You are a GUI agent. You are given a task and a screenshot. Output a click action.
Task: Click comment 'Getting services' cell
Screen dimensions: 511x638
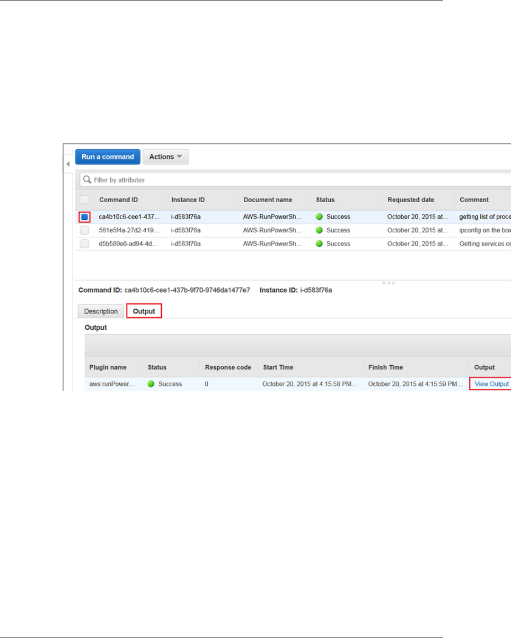pos(485,244)
